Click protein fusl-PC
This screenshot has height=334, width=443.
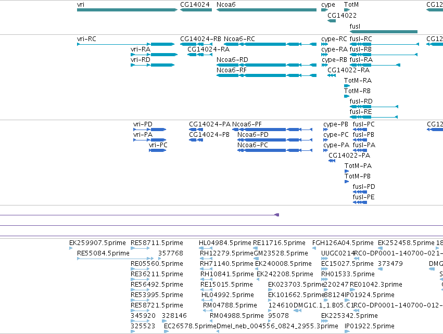click(x=360, y=130)
